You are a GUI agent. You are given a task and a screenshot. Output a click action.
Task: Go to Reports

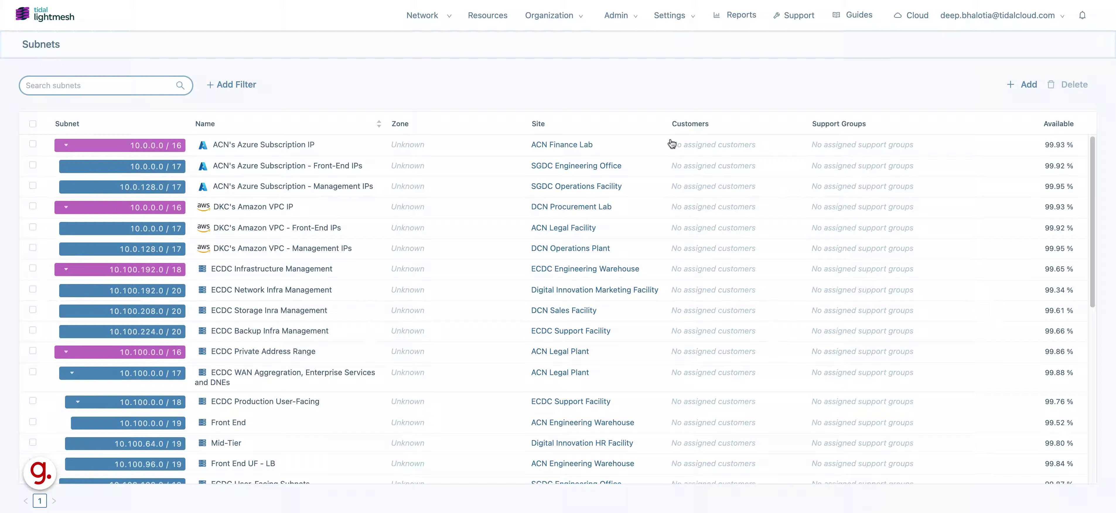pyautogui.click(x=735, y=15)
